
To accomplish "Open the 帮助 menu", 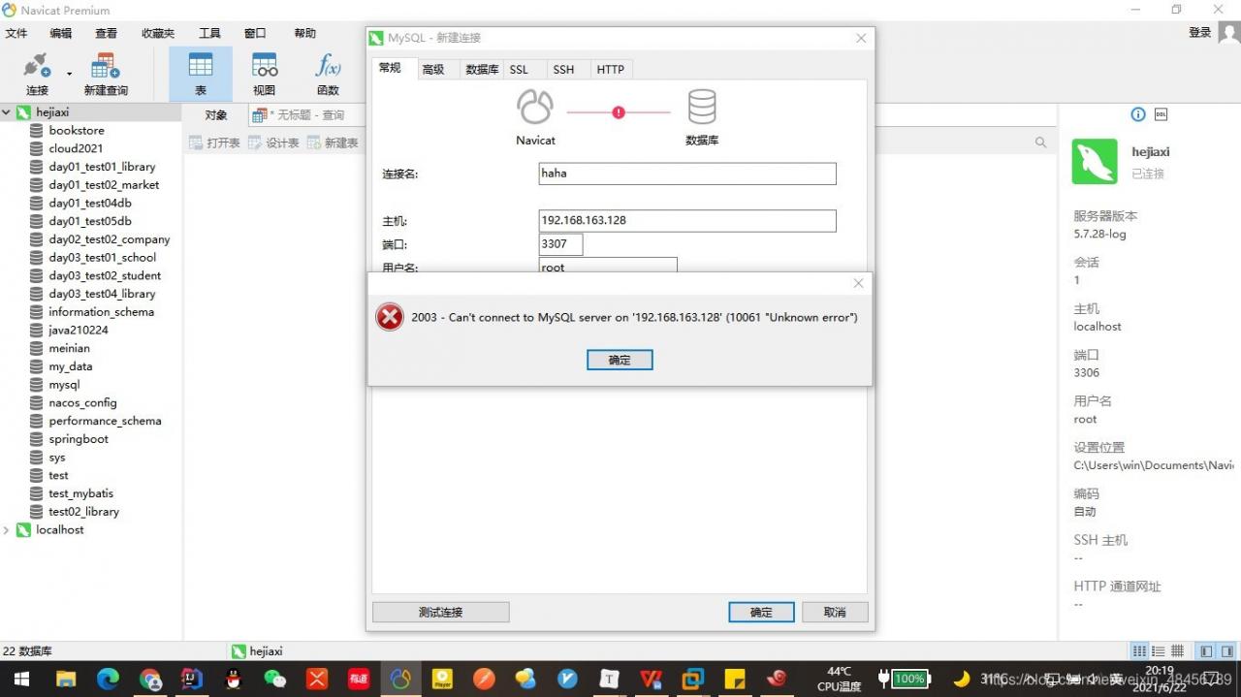I will [x=304, y=33].
